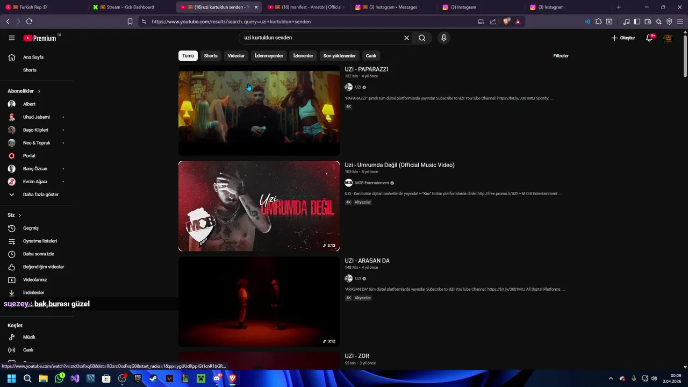Viewport: 688px width, 387px height.
Task: Open Brave Rewards triangle icon
Action: coord(518,21)
